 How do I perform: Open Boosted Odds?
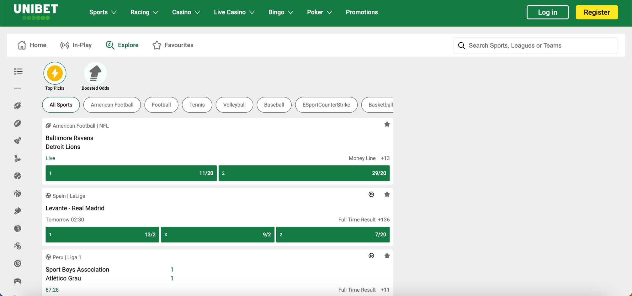(95, 73)
